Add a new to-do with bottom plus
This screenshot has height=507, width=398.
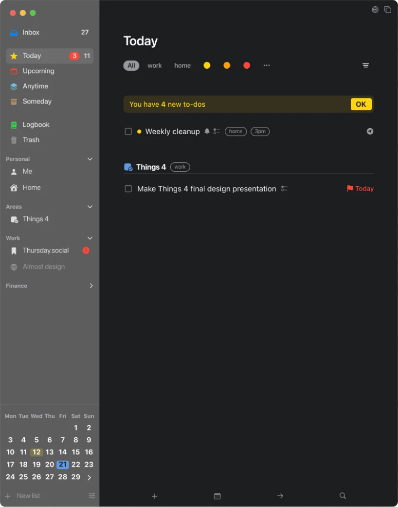coord(155,496)
